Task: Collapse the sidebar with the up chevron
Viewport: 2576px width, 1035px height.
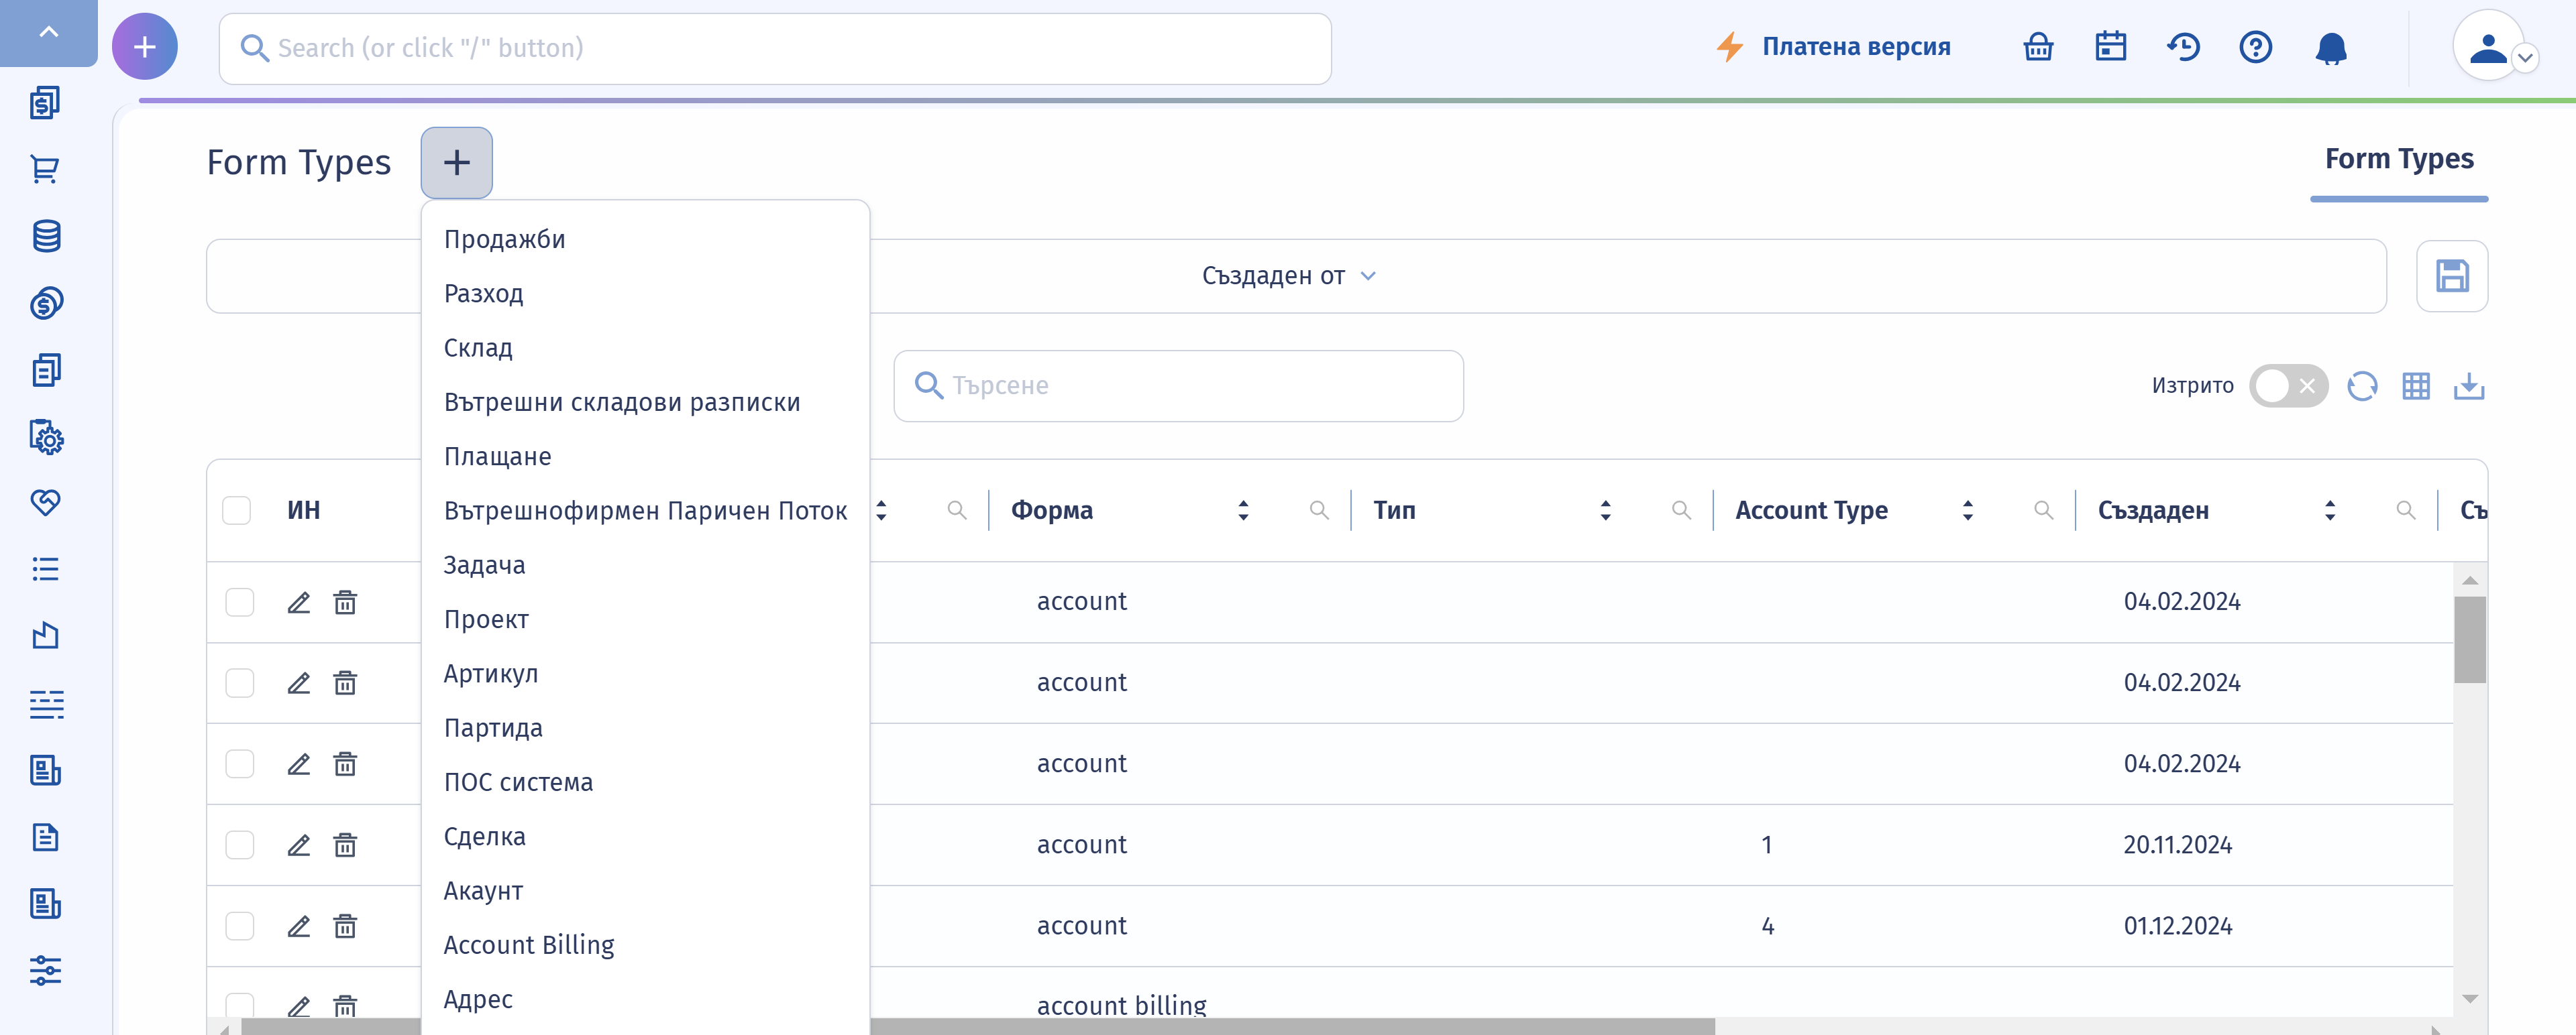Action: (48, 32)
